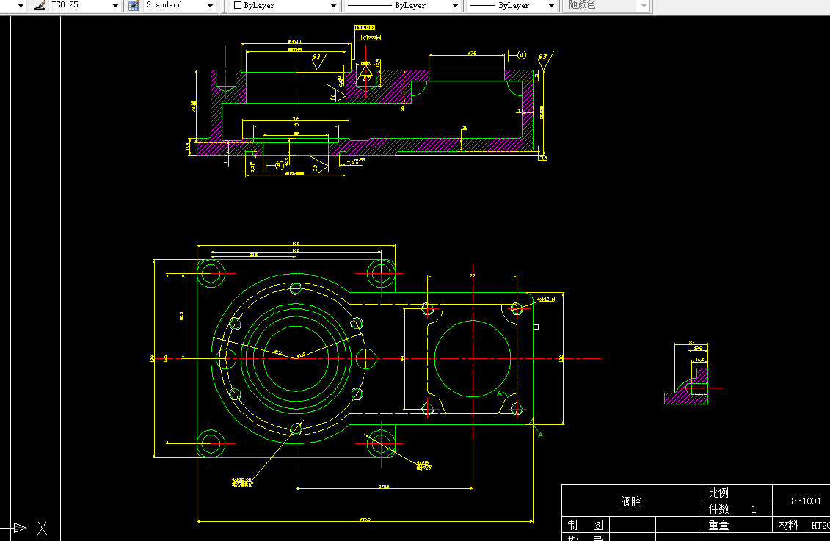Image resolution: width=830 pixels, height=541 pixels.
Task: Click the 制 图 cell in title block
Action: [586, 525]
